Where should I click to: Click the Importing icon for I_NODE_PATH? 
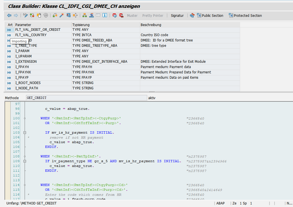pyautogui.click(x=9, y=88)
